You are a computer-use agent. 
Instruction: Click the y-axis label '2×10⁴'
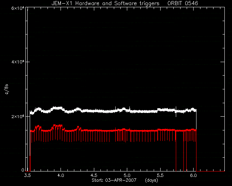tap(18, 117)
